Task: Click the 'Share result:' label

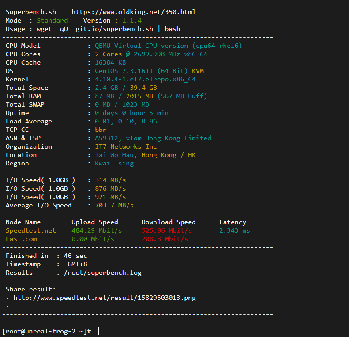Action: [x=31, y=290]
